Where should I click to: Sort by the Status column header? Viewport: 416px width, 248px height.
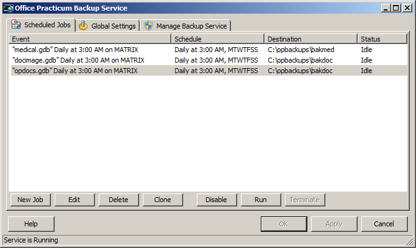(x=382, y=39)
